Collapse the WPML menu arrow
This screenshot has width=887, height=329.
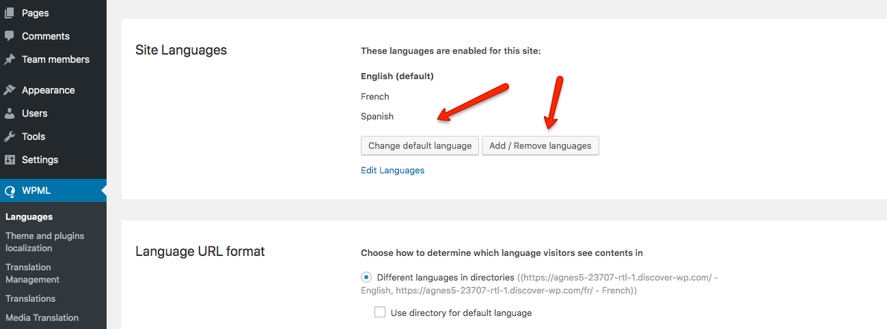point(103,191)
